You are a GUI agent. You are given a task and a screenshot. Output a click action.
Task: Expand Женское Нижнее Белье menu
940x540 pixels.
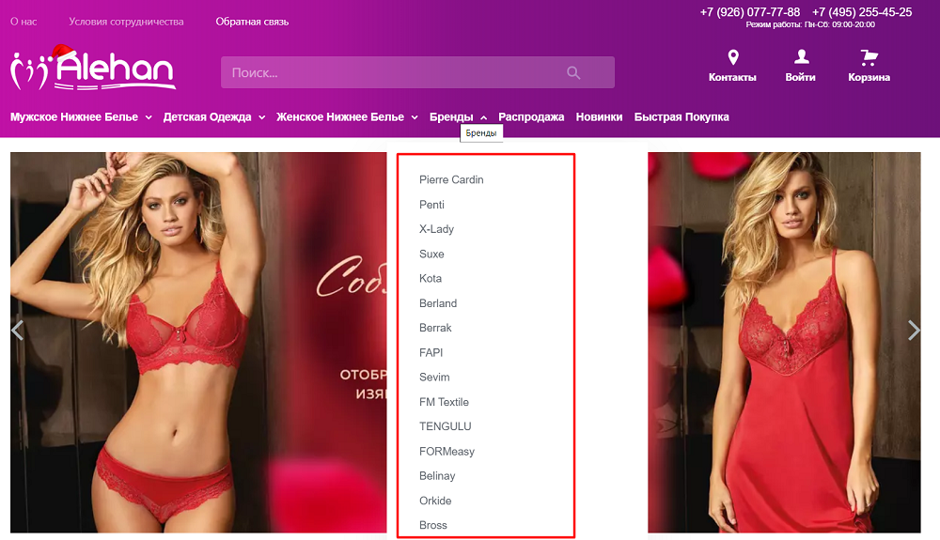point(347,116)
